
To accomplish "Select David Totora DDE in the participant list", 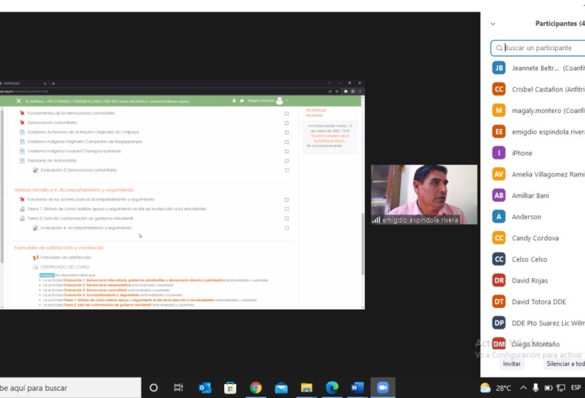I will click(x=537, y=302).
